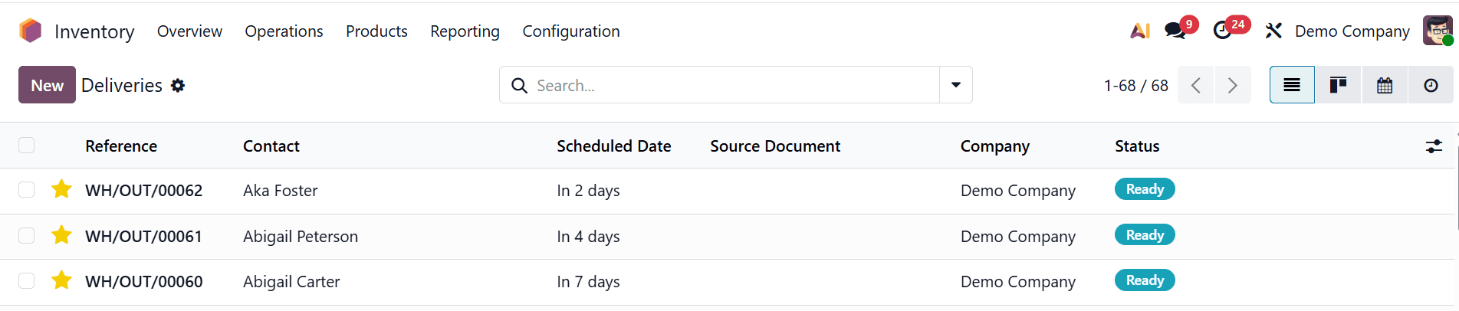This screenshot has width=1459, height=311.
Task: Open optional columns adjustment dropdown
Action: (1434, 146)
